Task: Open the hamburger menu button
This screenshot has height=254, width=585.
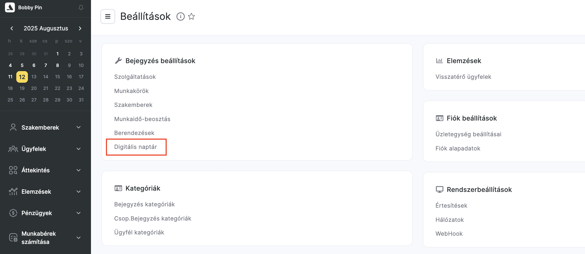Action: pos(108,16)
